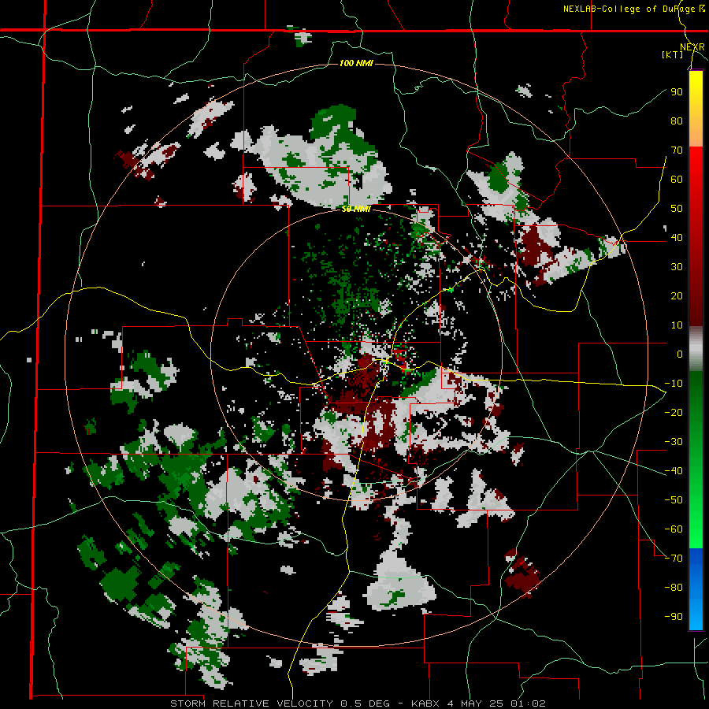Screen dimensions: 709x709
Task: Click the -10 legend value
Action: click(x=674, y=384)
